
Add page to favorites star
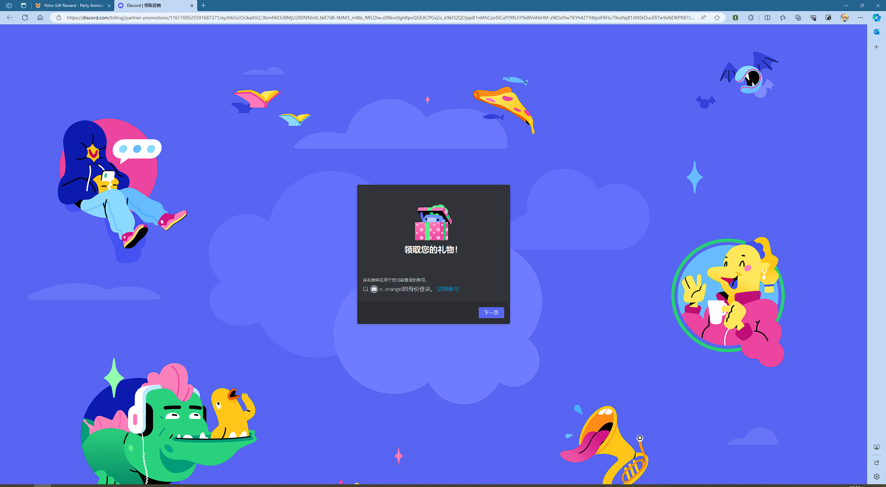click(x=717, y=18)
